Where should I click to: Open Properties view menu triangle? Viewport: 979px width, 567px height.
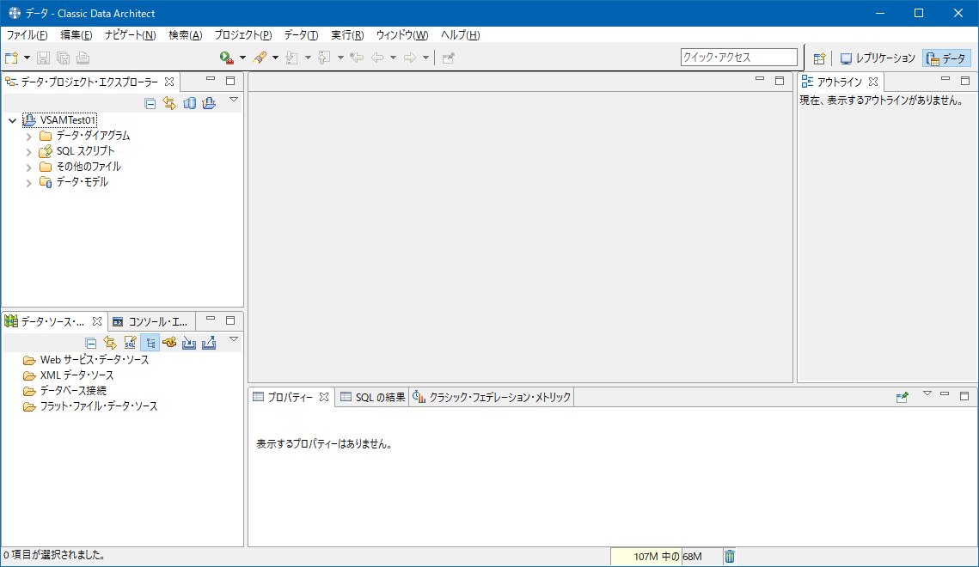(927, 393)
